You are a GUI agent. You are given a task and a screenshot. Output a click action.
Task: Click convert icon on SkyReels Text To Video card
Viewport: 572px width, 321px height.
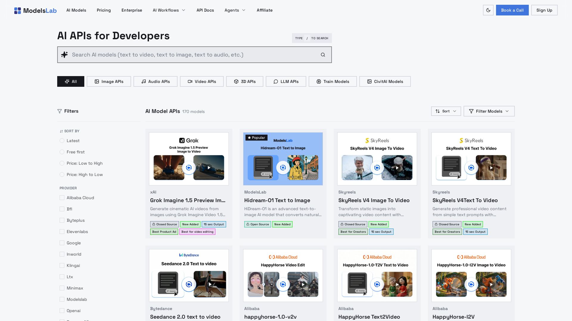[x=471, y=168]
